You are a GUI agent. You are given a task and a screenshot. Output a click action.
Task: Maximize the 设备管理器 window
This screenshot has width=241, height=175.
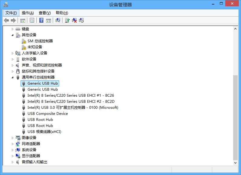(x=221, y=4)
